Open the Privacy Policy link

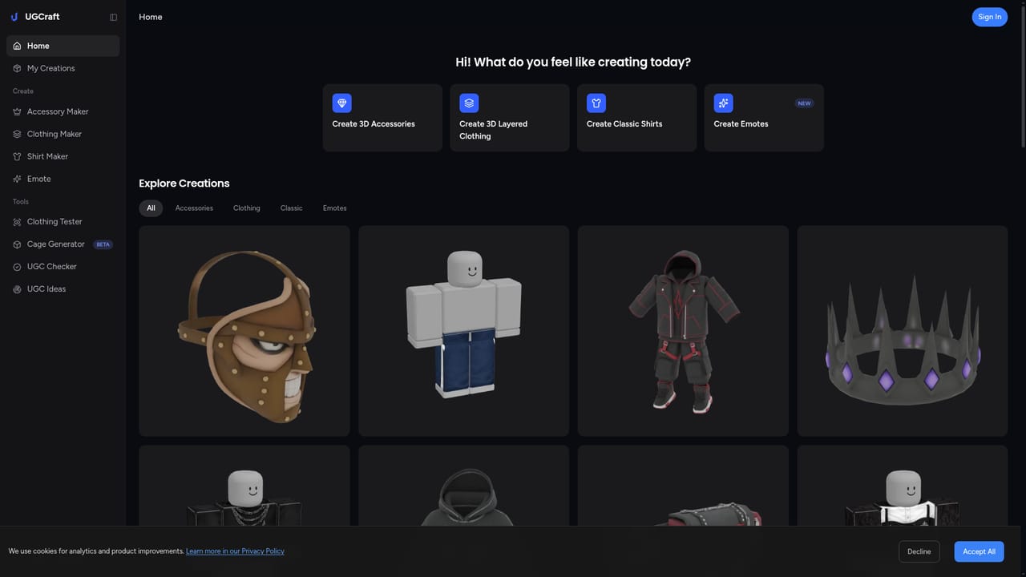[x=235, y=551]
